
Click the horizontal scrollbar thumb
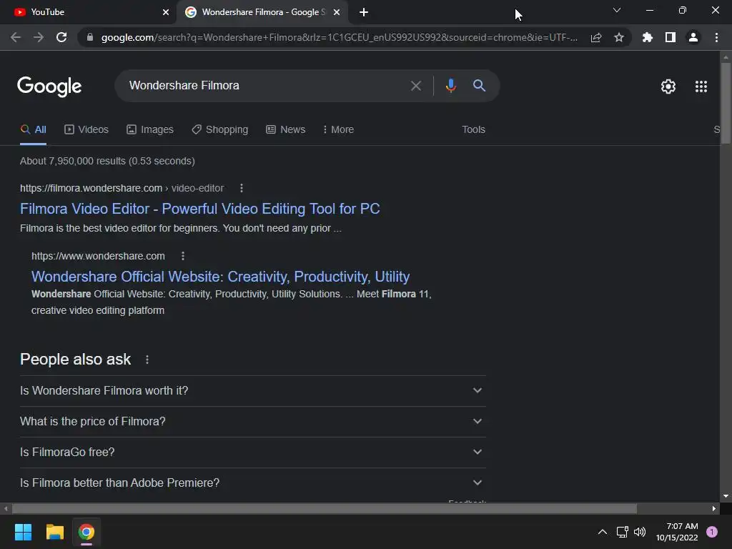click(x=325, y=508)
